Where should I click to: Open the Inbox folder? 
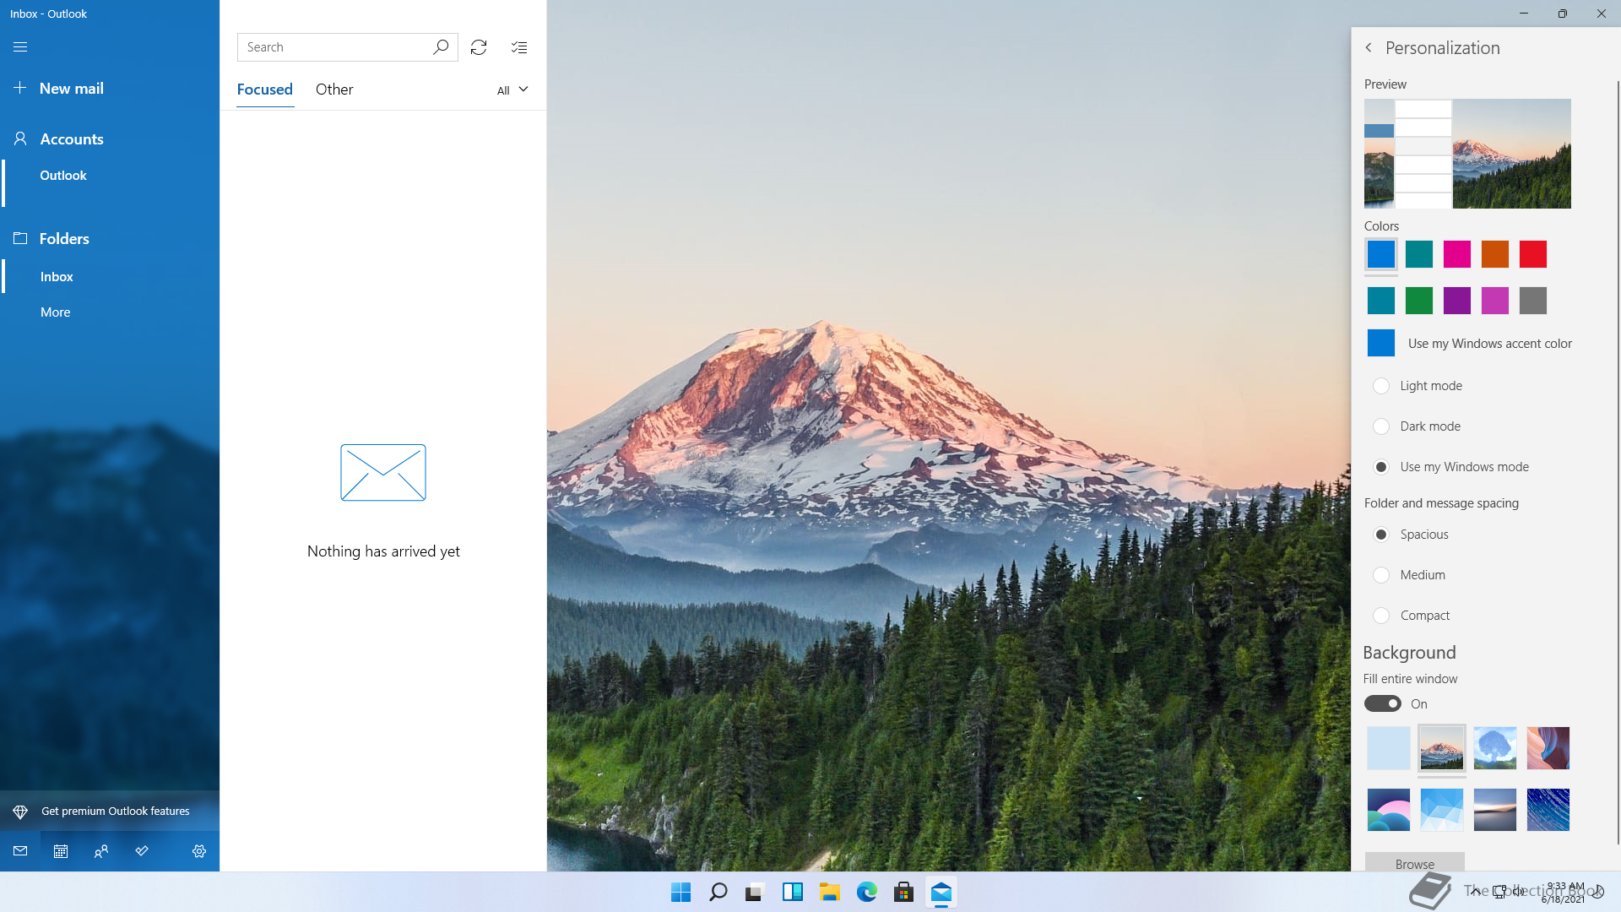tap(57, 277)
